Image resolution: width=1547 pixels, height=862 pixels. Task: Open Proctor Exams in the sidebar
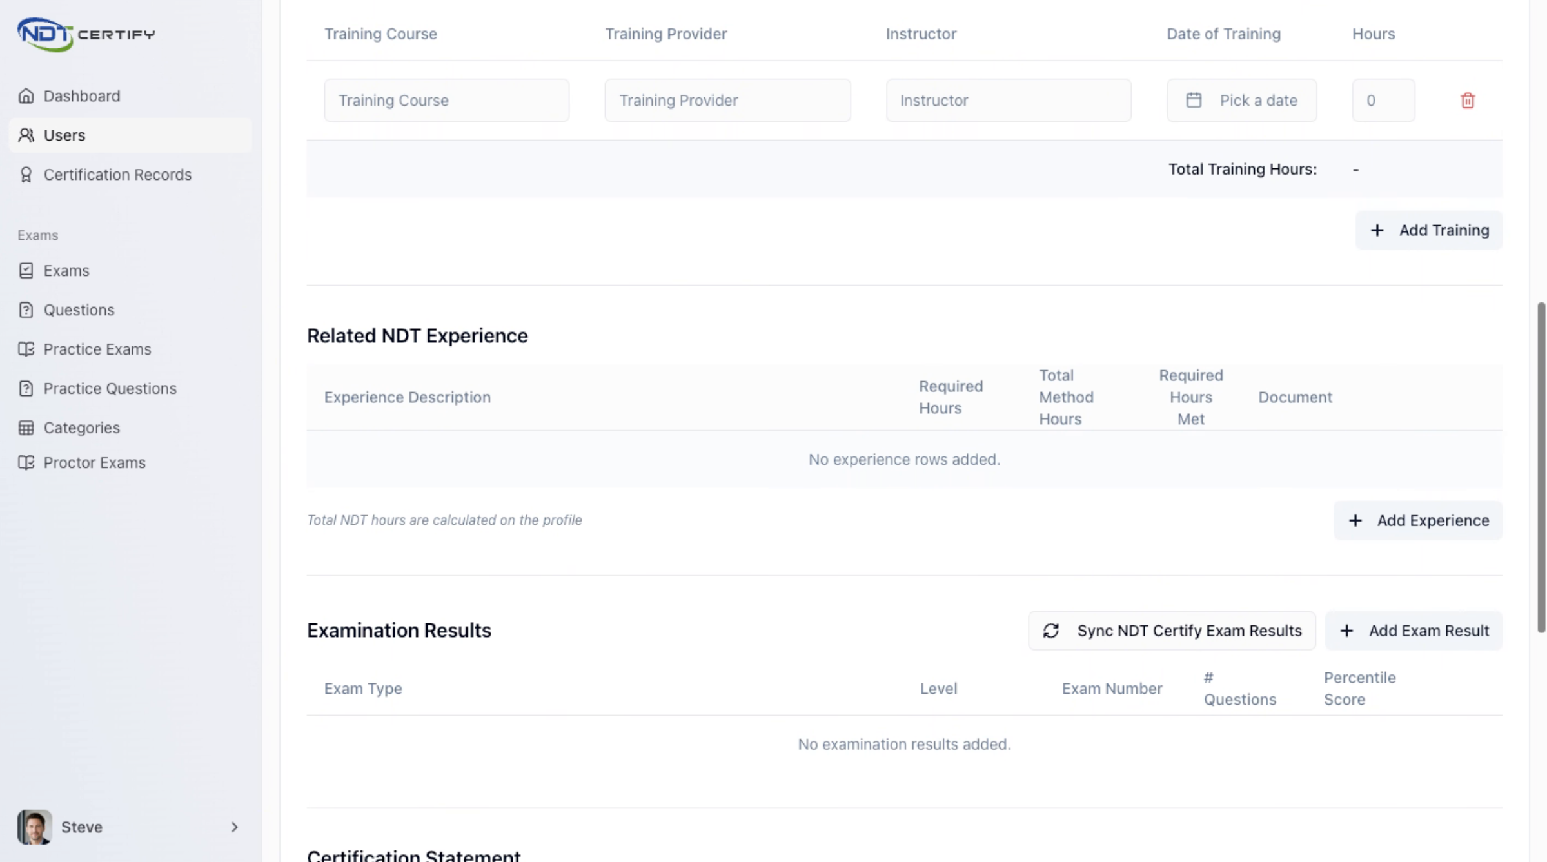pos(130,463)
